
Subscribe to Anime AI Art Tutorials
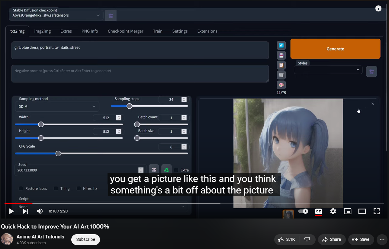pos(85,239)
